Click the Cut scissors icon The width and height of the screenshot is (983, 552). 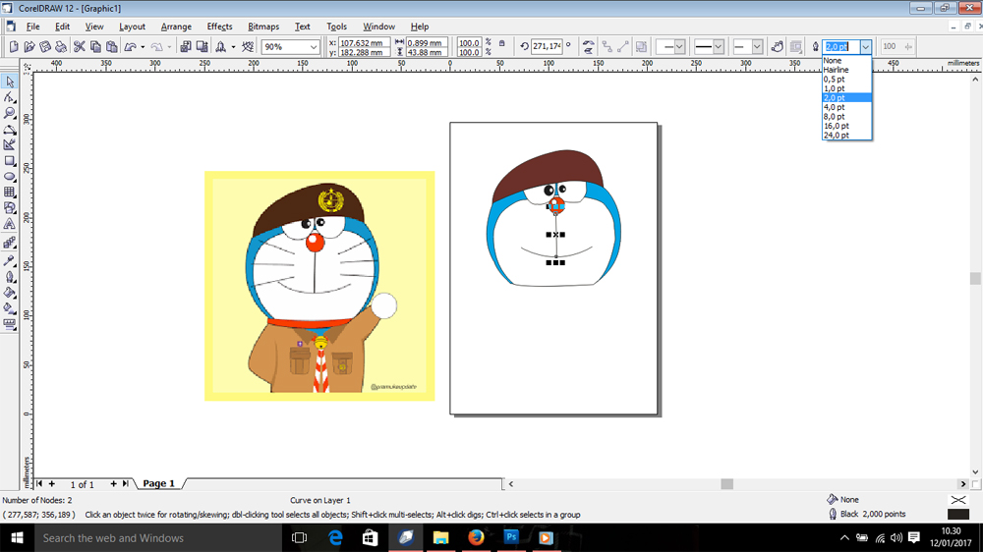point(79,46)
